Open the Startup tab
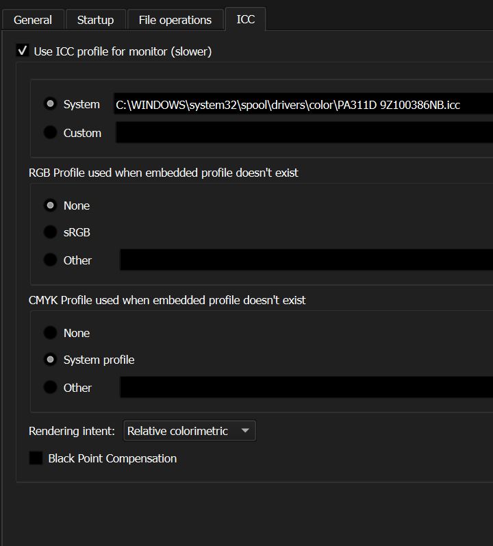Image resolution: width=493 pixels, height=546 pixels. pyautogui.click(x=95, y=20)
